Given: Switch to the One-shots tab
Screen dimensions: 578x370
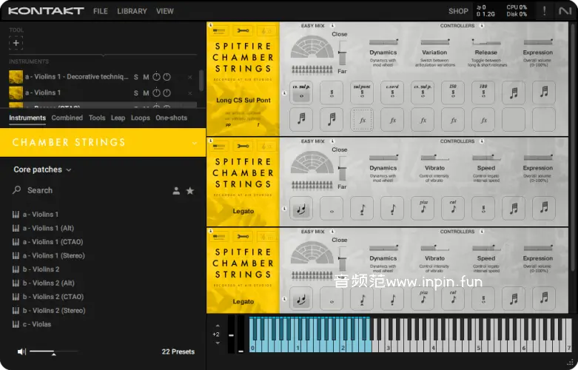Looking at the screenshot, I should click(x=172, y=118).
